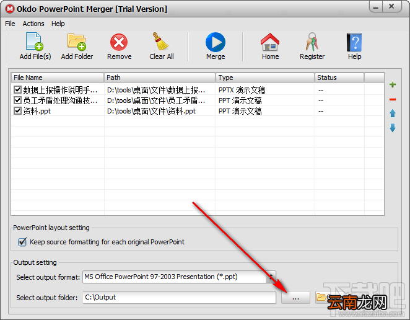Viewport: 410px width, 320px height.
Task: Sort by the Status column header
Action: 339,78
